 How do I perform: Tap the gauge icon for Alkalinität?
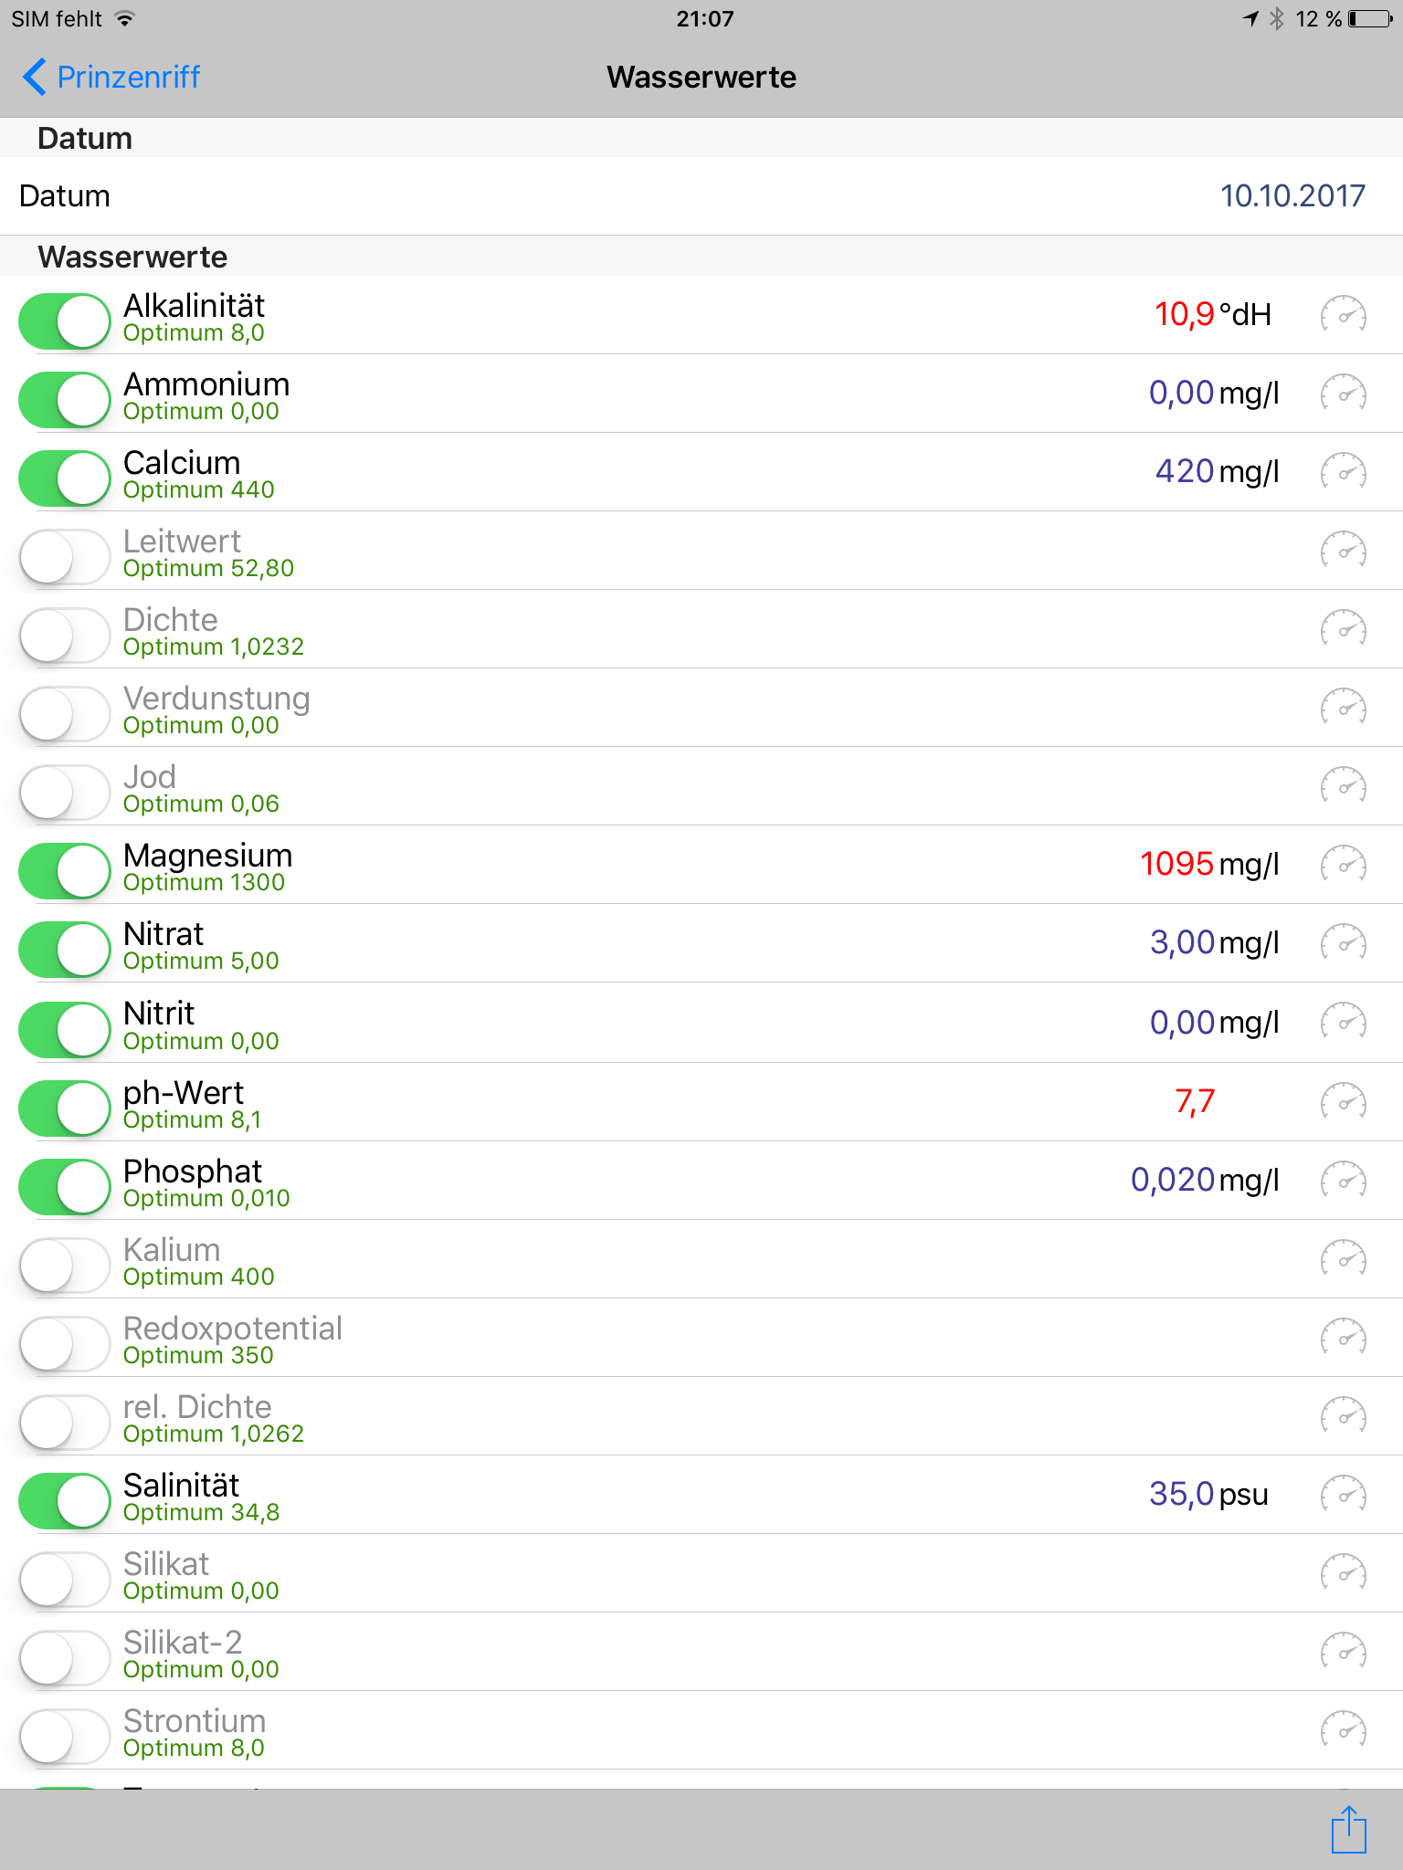[1343, 315]
